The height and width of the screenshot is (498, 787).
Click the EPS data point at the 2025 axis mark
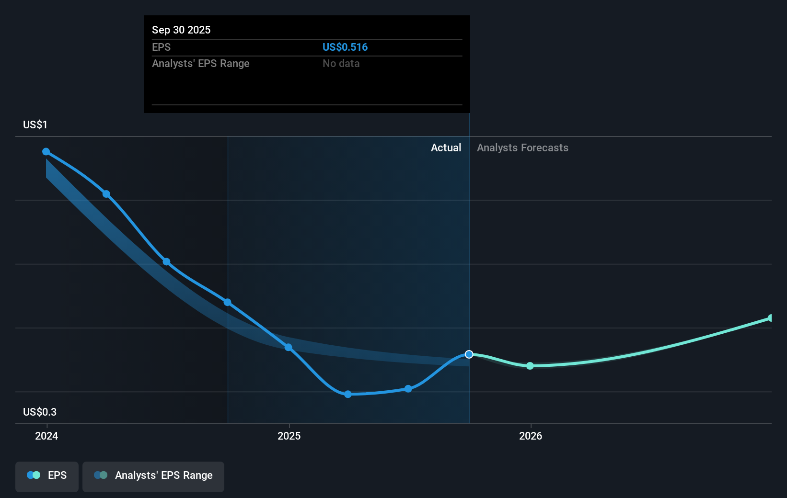[288, 348]
